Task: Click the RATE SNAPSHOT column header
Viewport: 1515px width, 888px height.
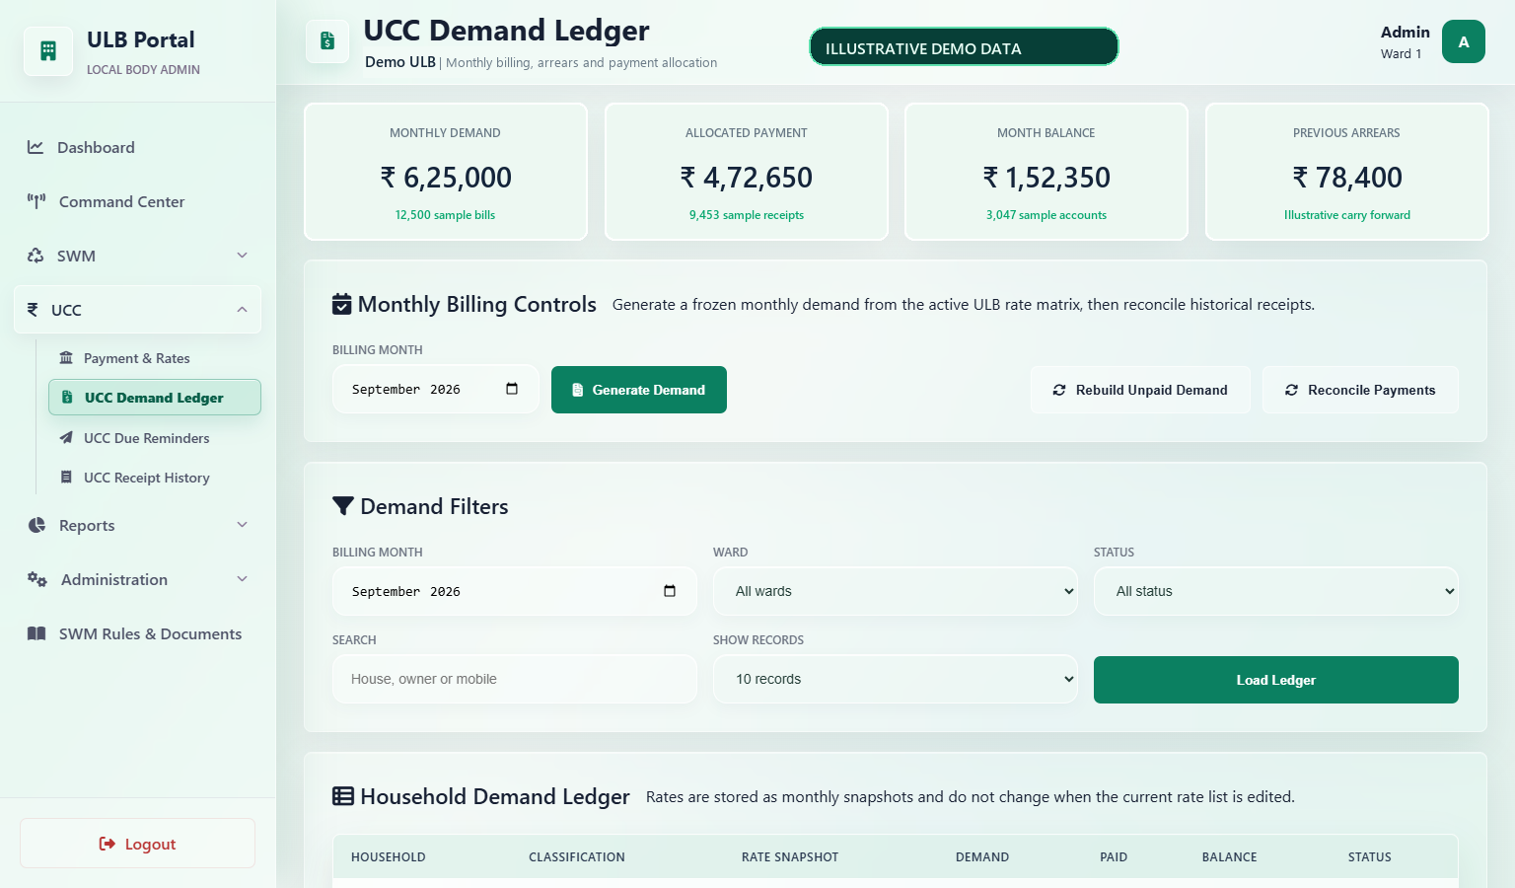Action: click(x=790, y=857)
